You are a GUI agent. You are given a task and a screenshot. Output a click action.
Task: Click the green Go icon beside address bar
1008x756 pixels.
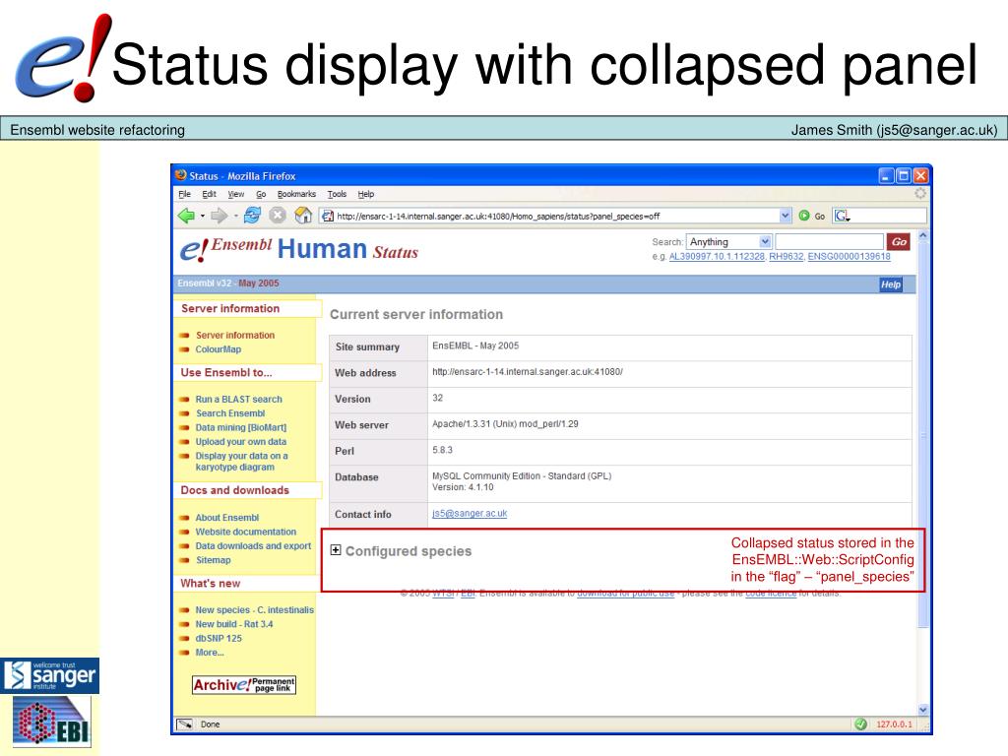[804, 216]
